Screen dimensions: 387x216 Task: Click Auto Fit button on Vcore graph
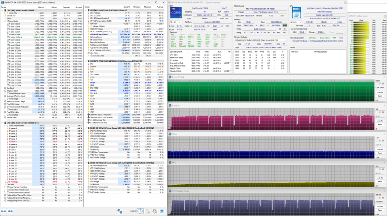[380, 149]
